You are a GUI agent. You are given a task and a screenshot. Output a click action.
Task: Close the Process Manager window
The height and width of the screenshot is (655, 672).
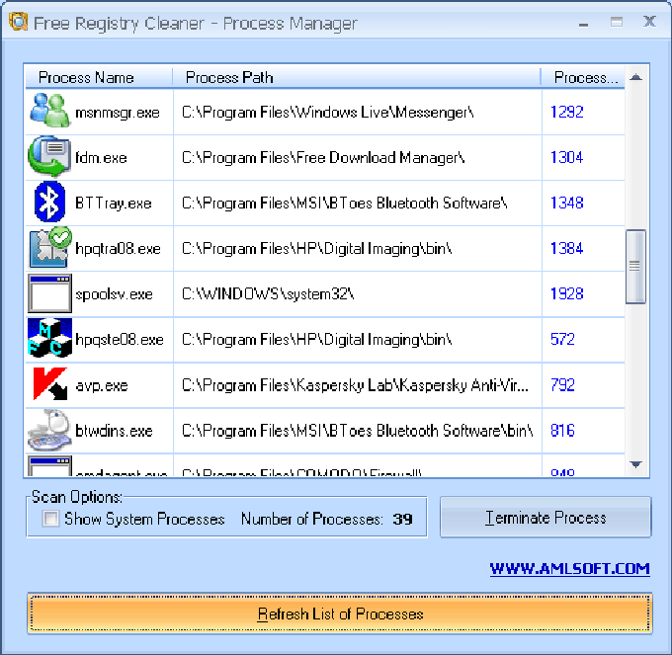(x=649, y=22)
